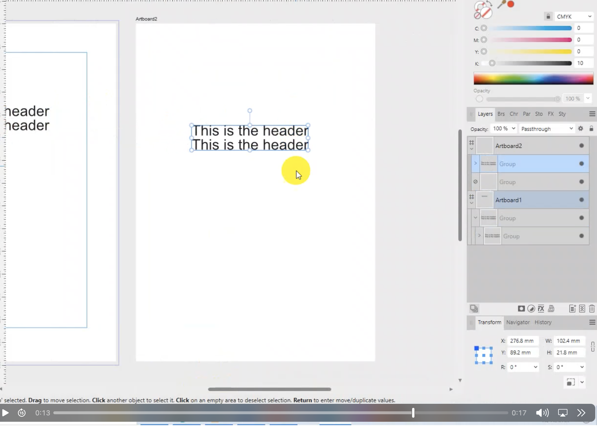Toggle visibility of Group with no-entry icon
This screenshot has width=597, height=431.
581,182
